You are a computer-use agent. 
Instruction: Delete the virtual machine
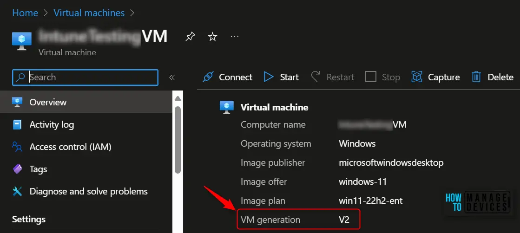pyautogui.click(x=493, y=77)
